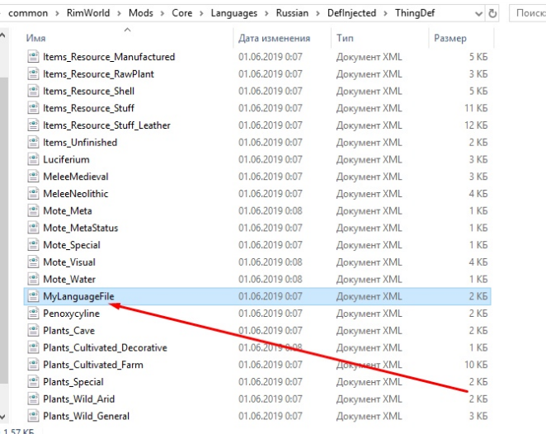
Task: Click the 01.06.2019 0:08 date of Mote_Meta
Action: point(271,210)
